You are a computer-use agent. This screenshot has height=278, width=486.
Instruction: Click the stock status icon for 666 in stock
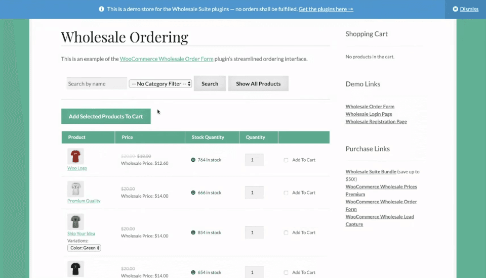coord(193,193)
